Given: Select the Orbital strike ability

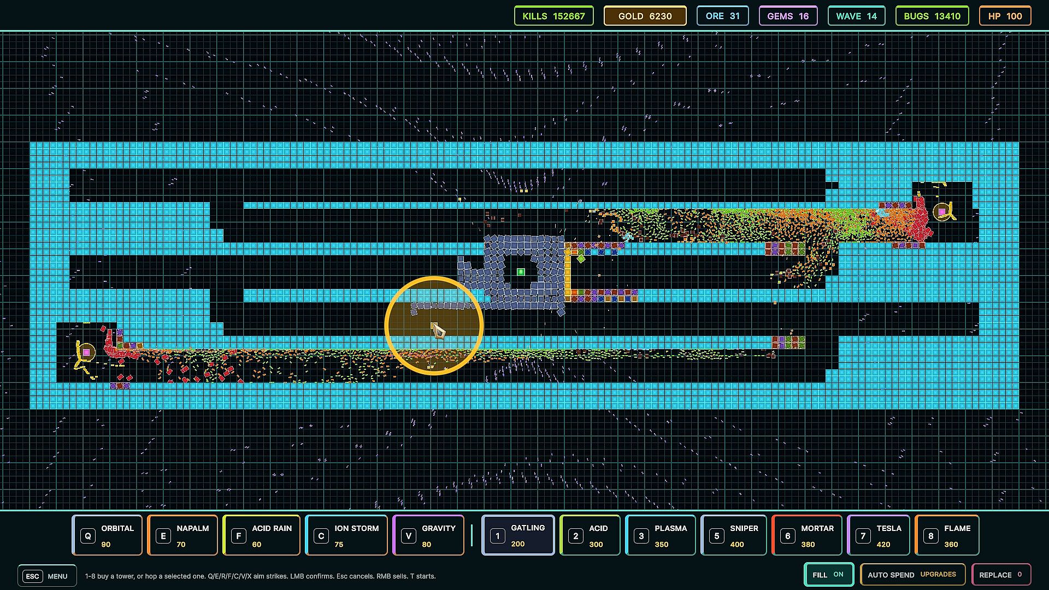Looking at the screenshot, I should click(107, 535).
